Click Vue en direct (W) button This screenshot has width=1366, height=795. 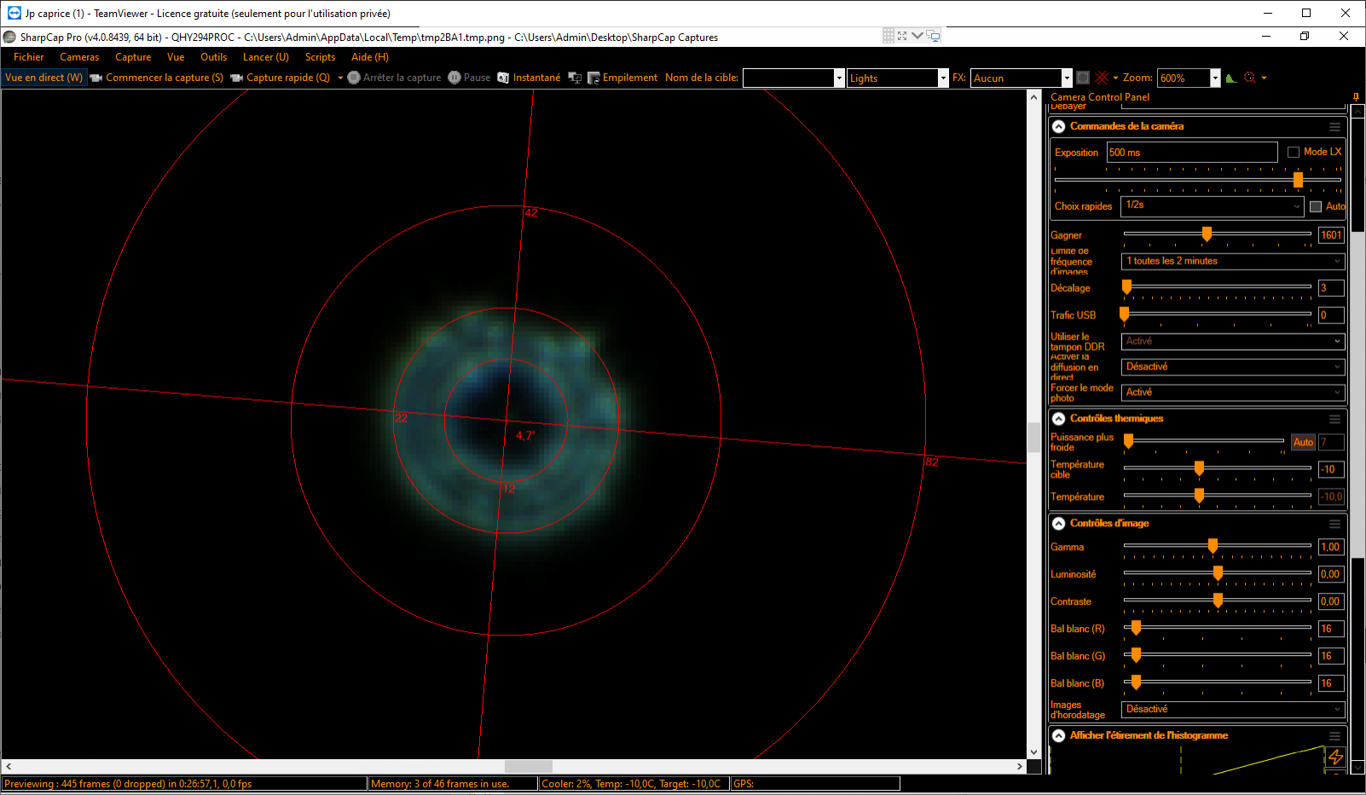coord(43,78)
